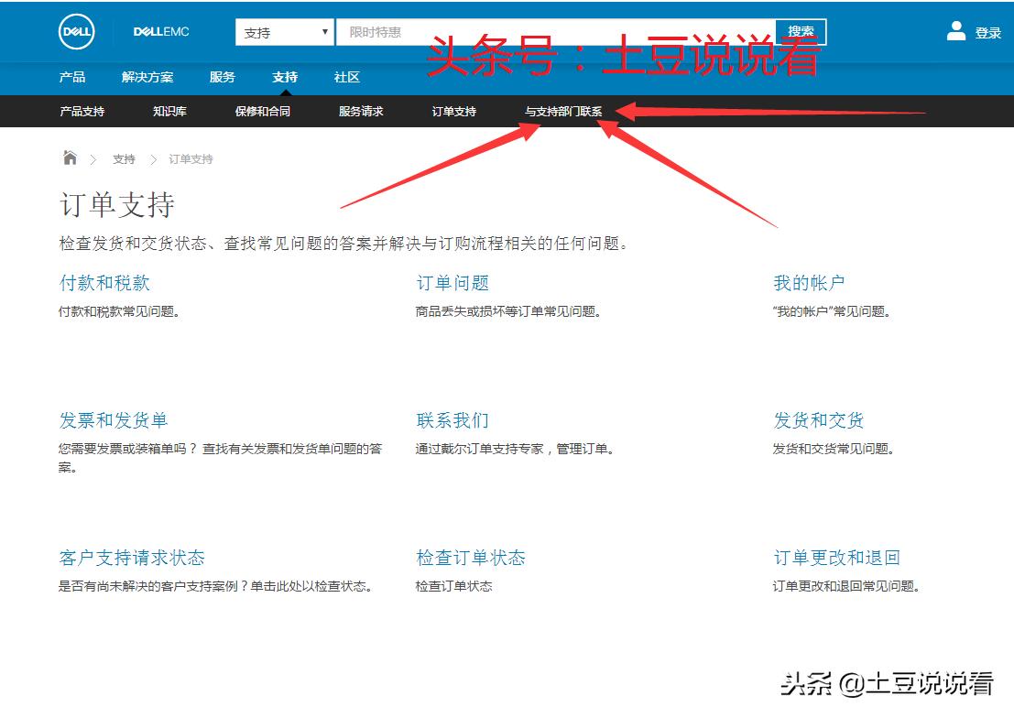Select 产品支持 in the black subnav bar
Screen dimensions: 1014x717
point(81,111)
